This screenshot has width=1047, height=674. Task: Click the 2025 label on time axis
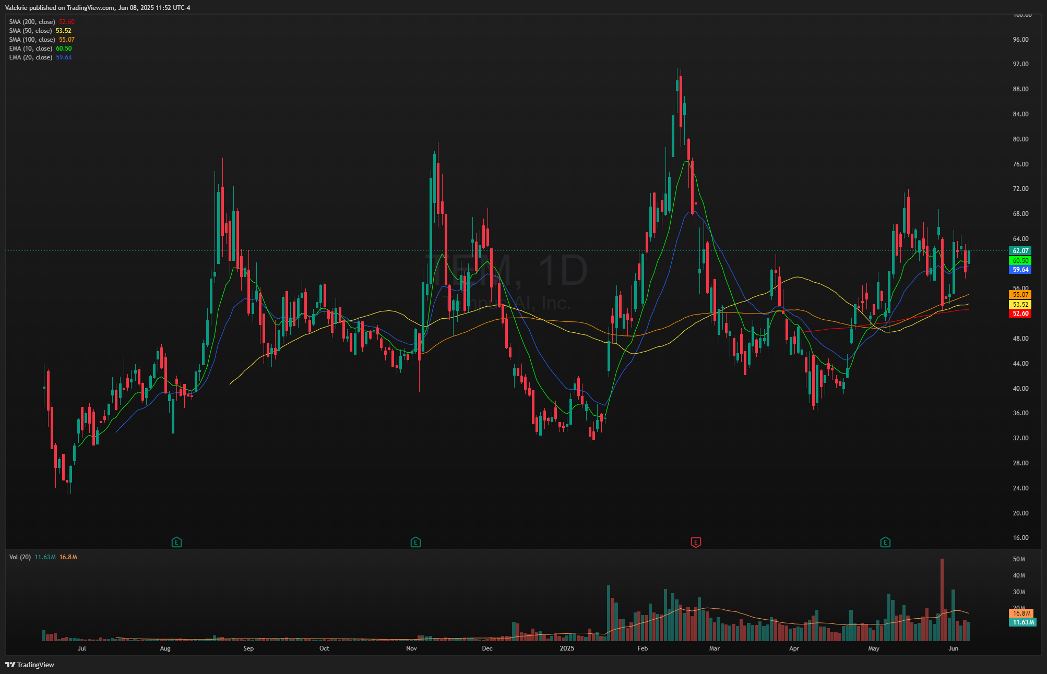tap(567, 648)
